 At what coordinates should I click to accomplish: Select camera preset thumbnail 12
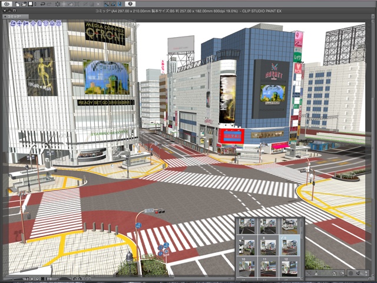click(289, 267)
